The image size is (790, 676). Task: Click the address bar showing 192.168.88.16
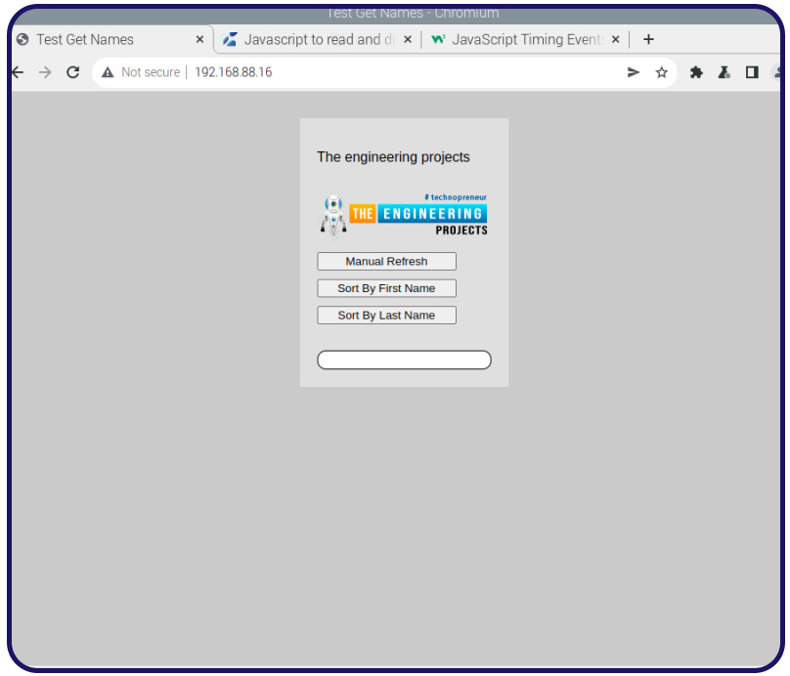coord(385,72)
